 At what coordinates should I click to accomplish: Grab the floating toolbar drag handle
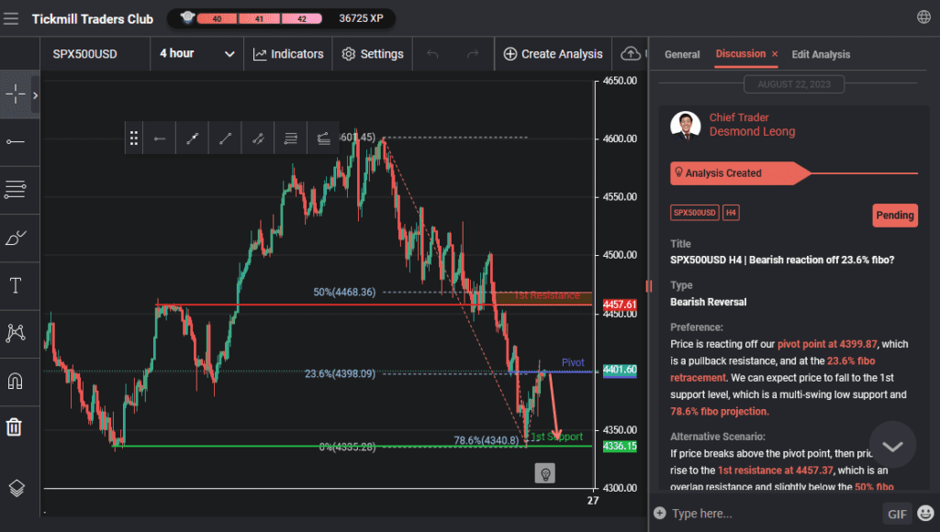(x=134, y=139)
